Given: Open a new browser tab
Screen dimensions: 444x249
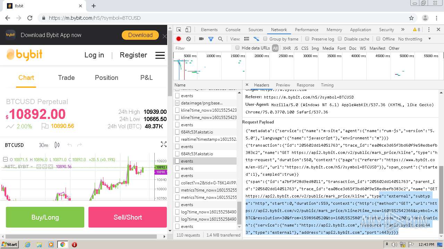Looking at the screenshot, I should [94, 6].
